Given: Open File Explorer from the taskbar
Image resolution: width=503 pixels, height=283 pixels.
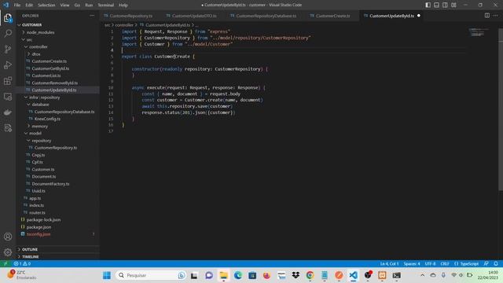Looking at the screenshot, I should tap(223, 275).
